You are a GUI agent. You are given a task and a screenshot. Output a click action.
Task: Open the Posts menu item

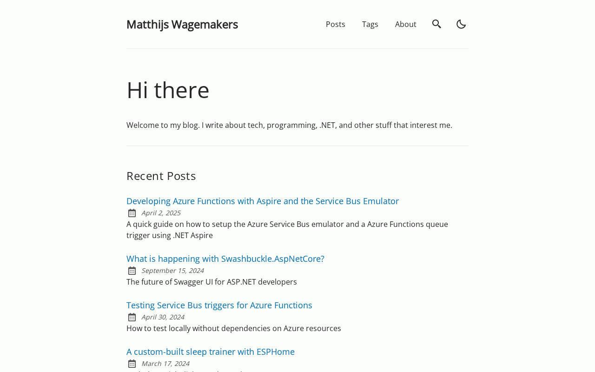point(336,24)
